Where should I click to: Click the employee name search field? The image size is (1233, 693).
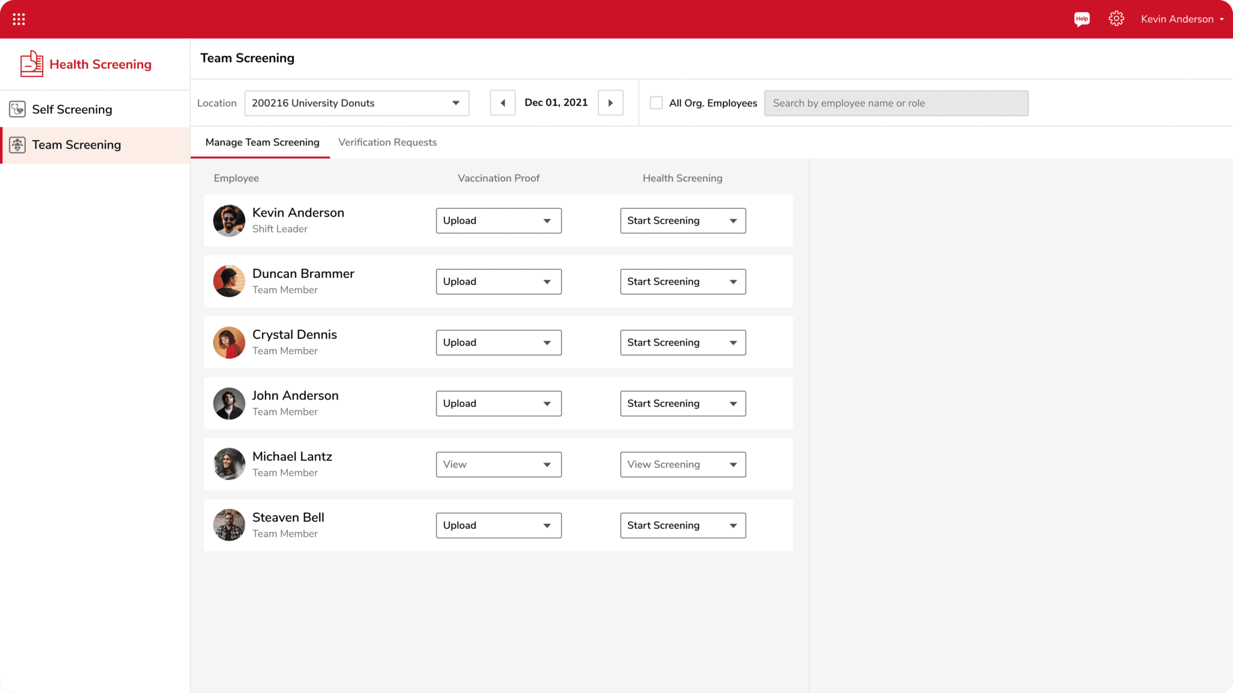tap(895, 103)
